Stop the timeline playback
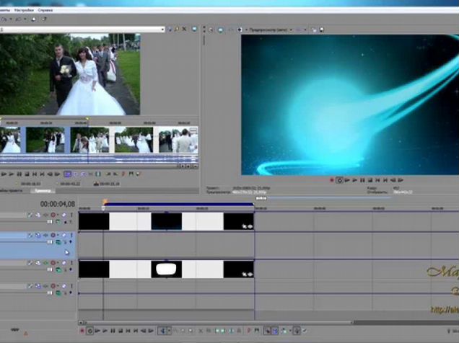The image size is (459, 343). click(121, 331)
